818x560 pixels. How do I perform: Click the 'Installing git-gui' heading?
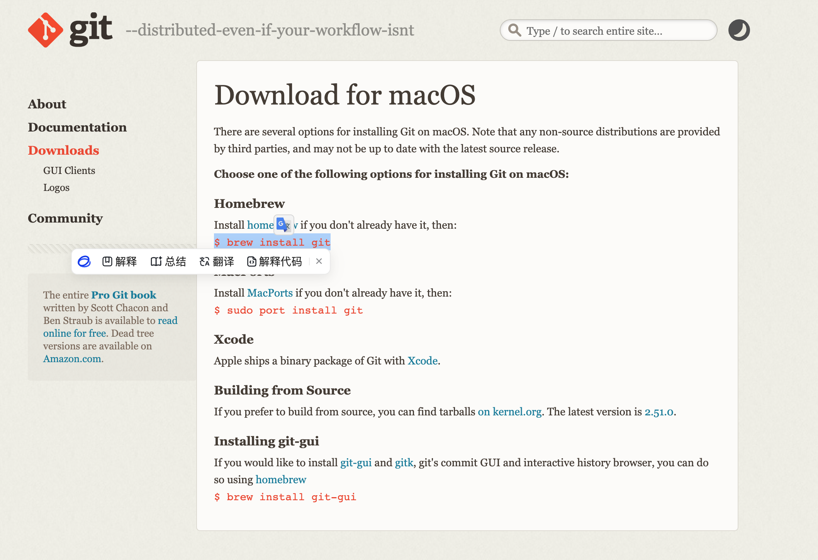pos(266,441)
